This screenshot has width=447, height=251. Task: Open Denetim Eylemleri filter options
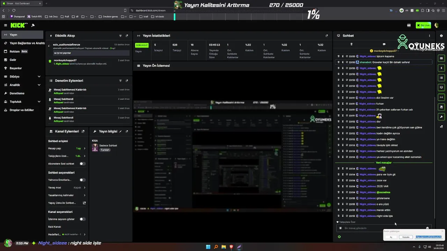coord(120,81)
